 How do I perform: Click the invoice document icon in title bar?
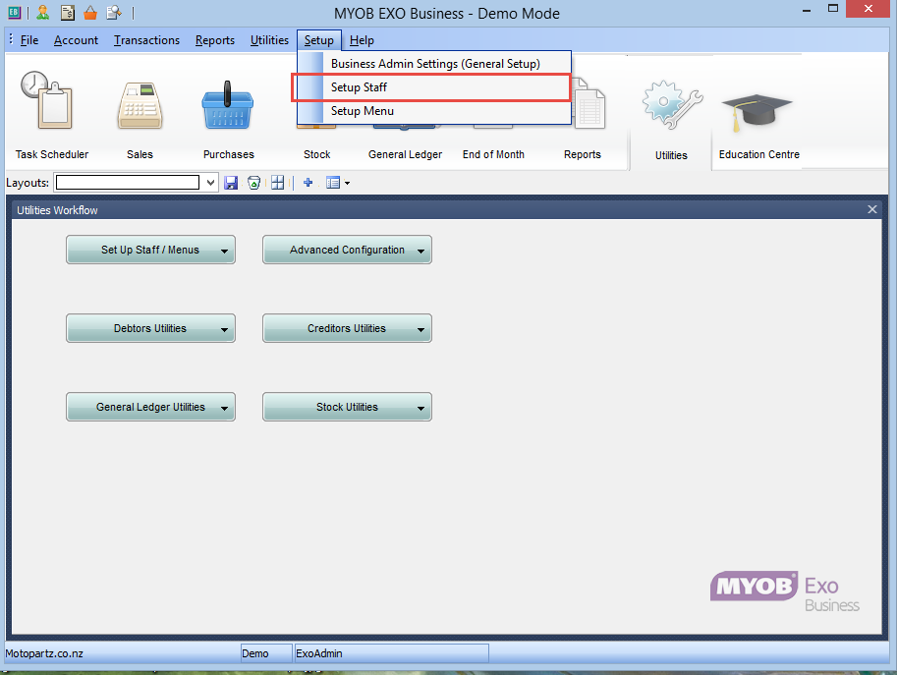[67, 12]
